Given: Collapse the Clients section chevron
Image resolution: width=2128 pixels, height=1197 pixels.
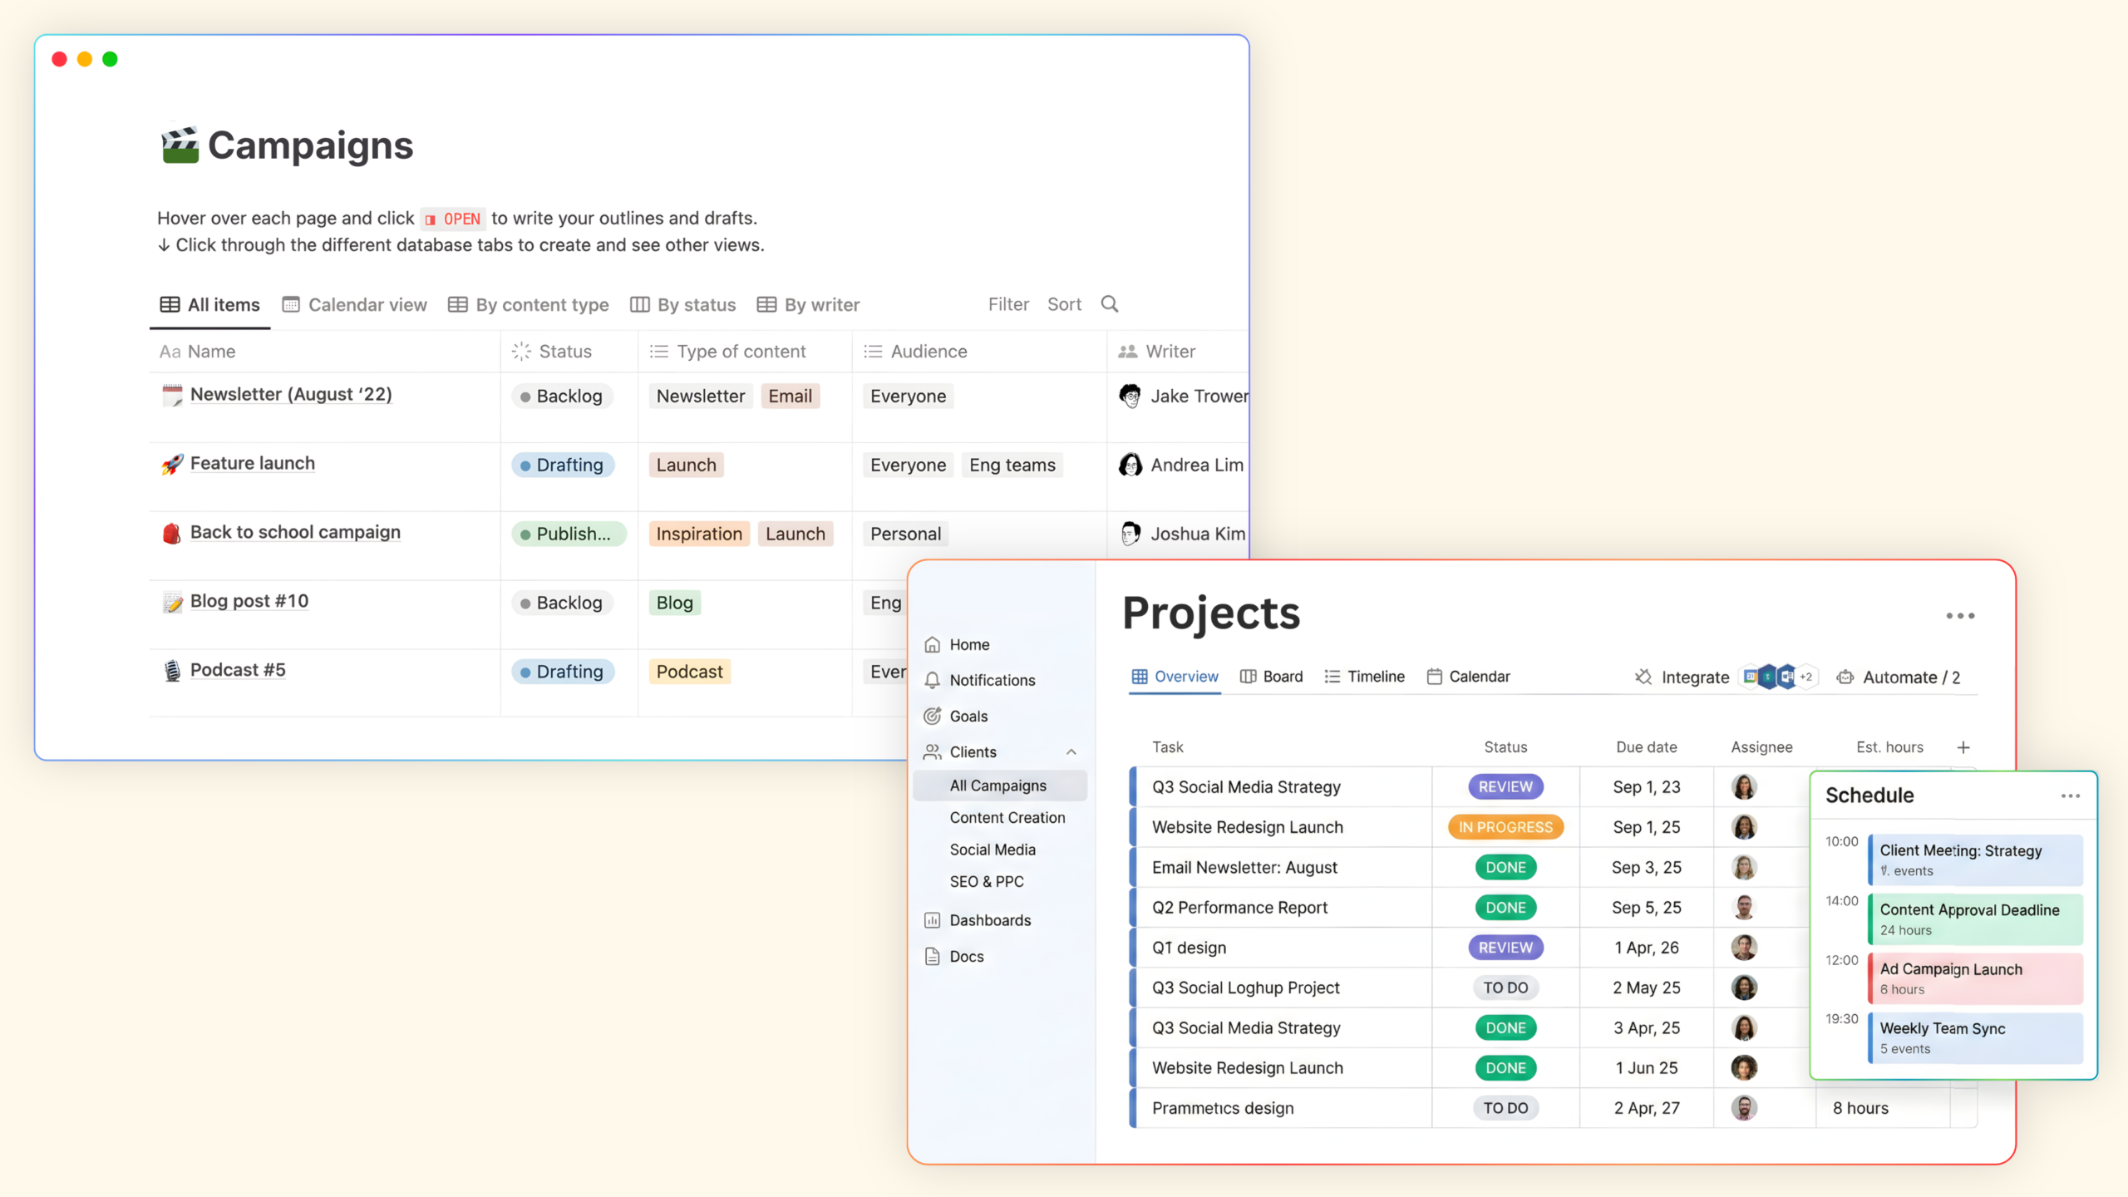Looking at the screenshot, I should (x=1071, y=751).
